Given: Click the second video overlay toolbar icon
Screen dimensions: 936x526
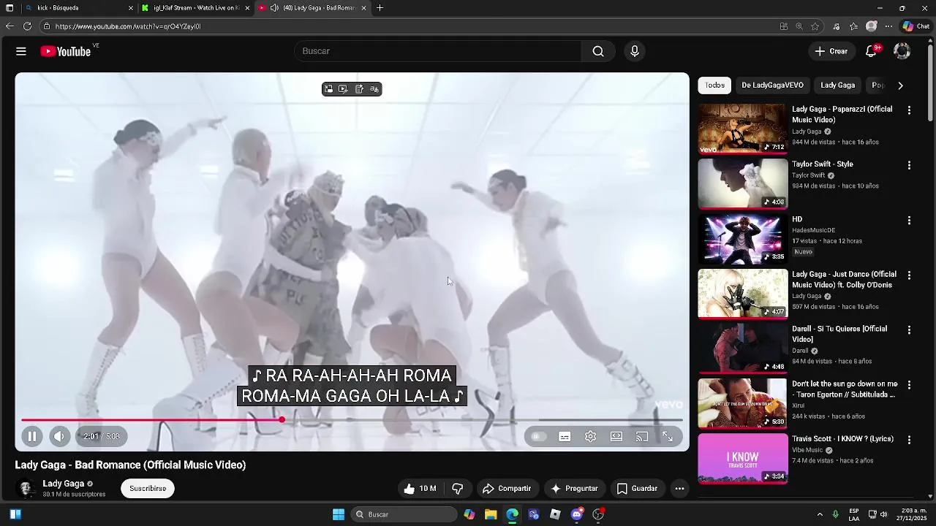Looking at the screenshot, I should pyautogui.click(x=343, y=89).
